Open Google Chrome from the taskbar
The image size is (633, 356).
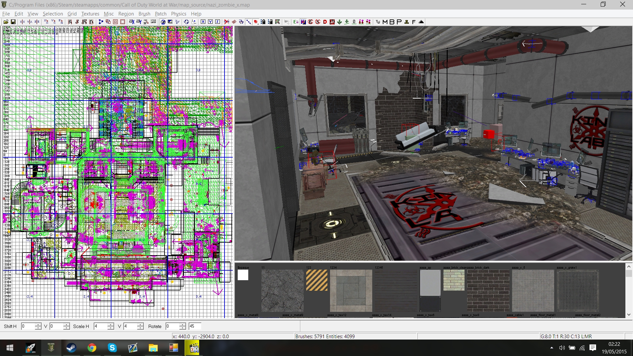tap(92, 348)
